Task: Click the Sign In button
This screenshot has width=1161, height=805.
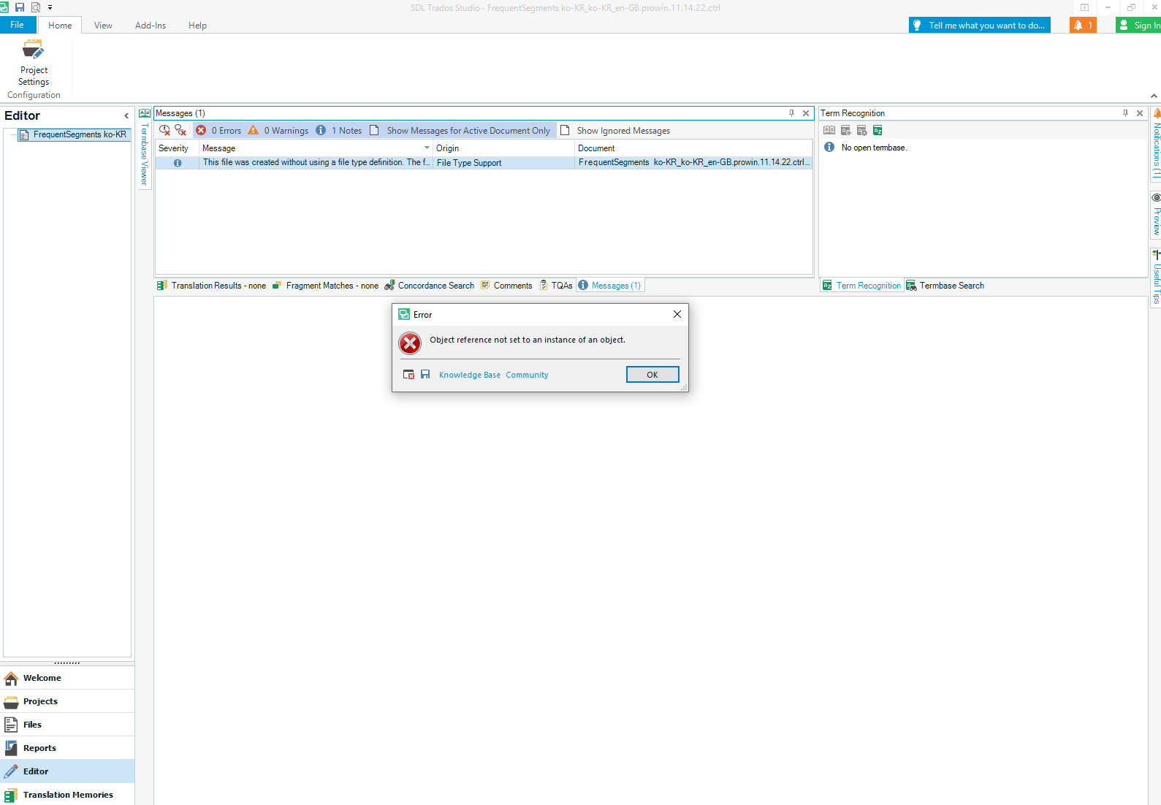Action: coord(1138,25)
